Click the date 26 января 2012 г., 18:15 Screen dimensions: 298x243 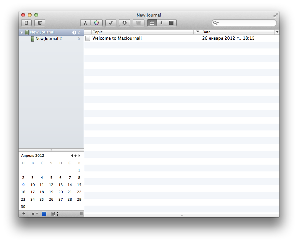click(228, 38)
